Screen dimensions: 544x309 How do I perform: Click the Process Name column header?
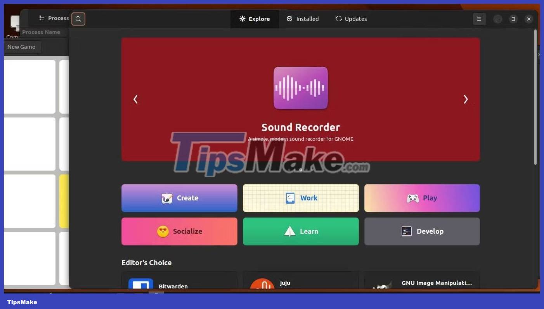pyautogui.click(x=41, y=32)
